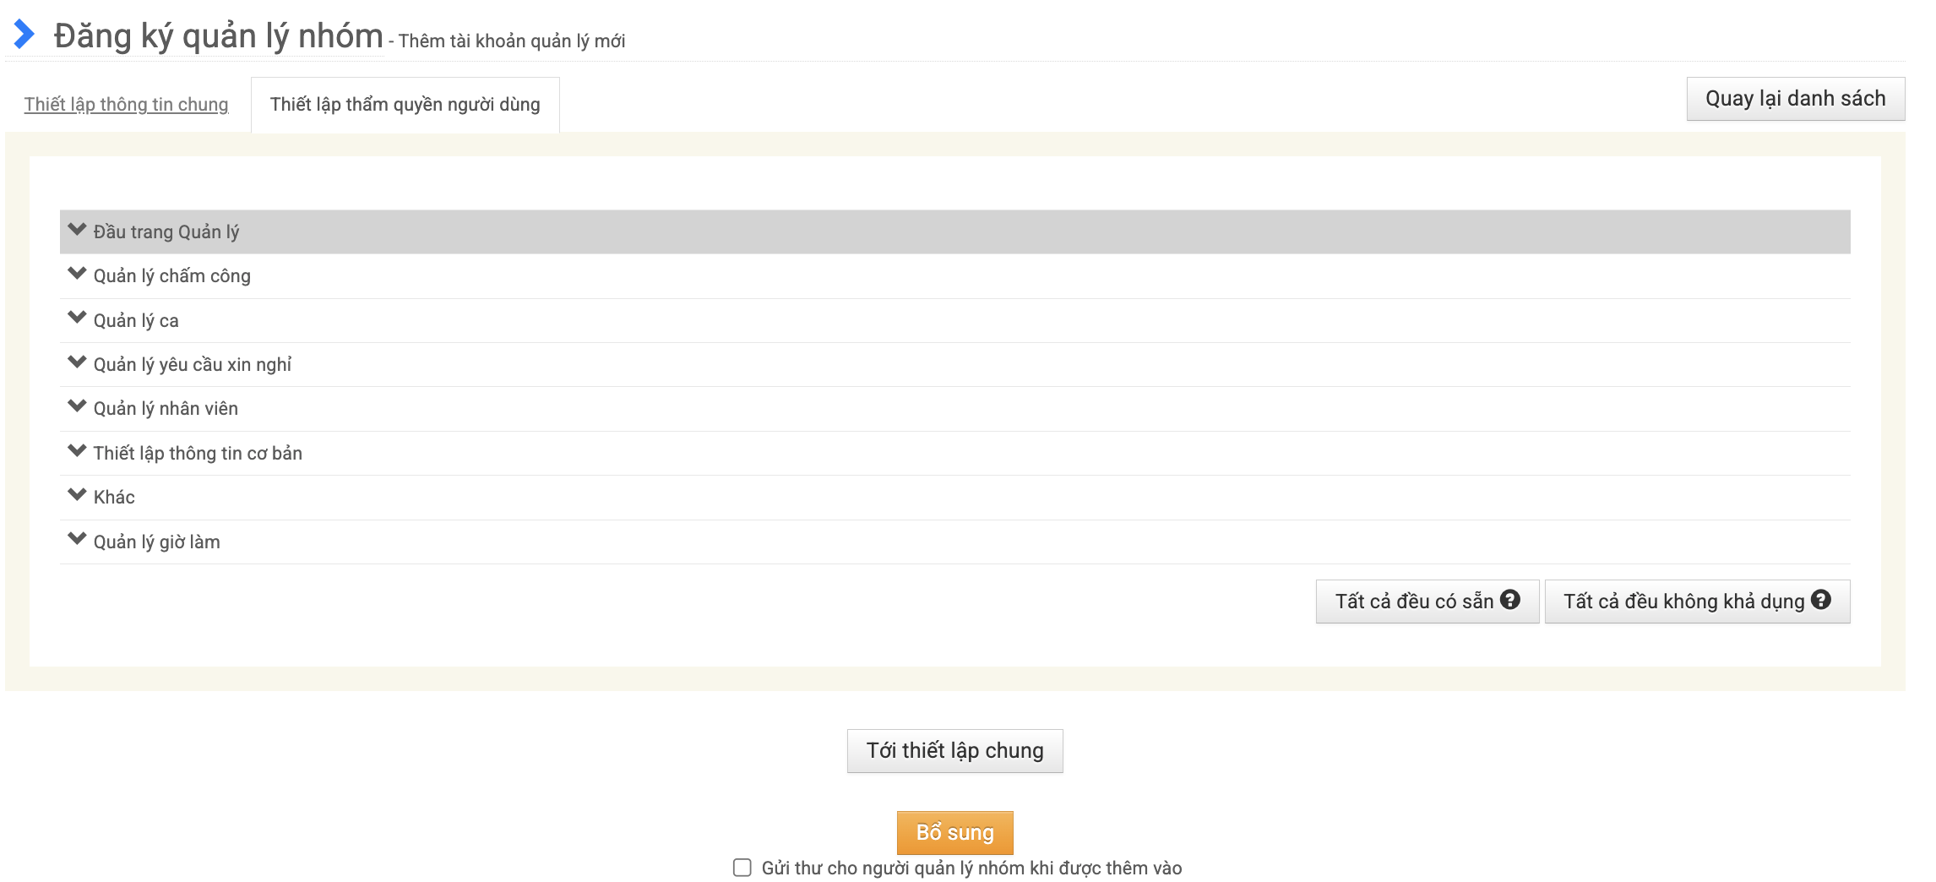The width and height of the screenshot is (1936, 882).
Task: Expand 'Quản lý yêu cầu xin nghỉ' chevron
Action: [77, 362]
